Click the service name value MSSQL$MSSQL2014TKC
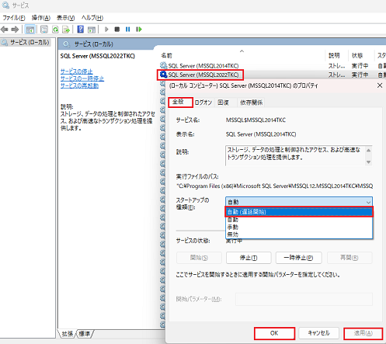This screenshot has height=344, width=386. pyautogui.click(x=256, y=120)
